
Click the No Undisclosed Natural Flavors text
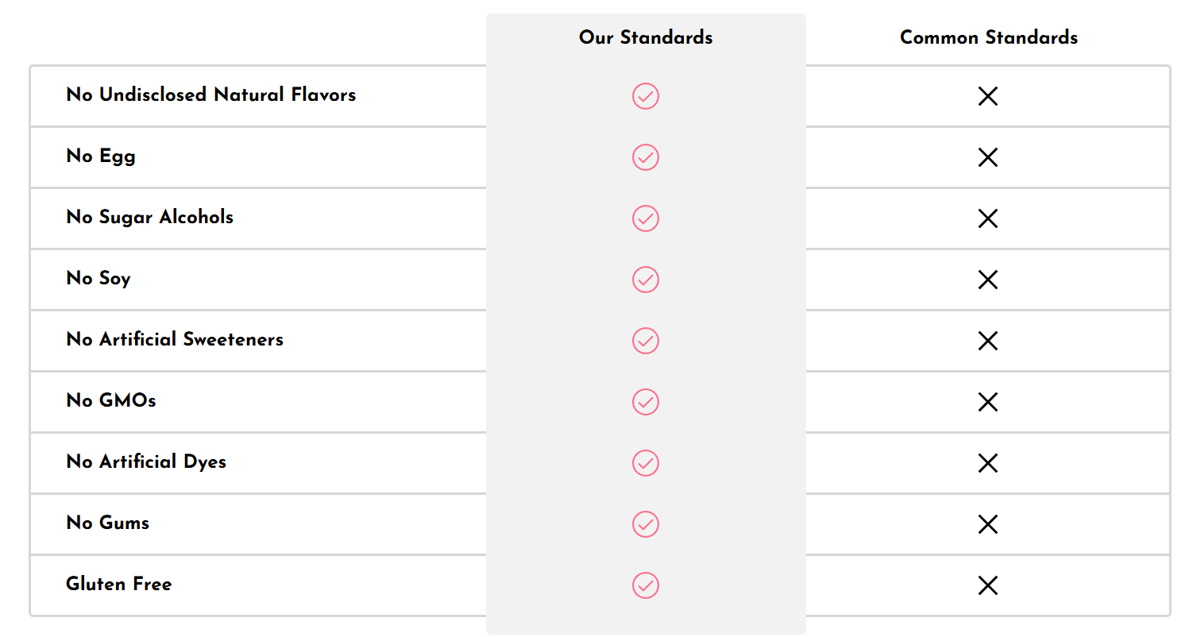point(211,95)
